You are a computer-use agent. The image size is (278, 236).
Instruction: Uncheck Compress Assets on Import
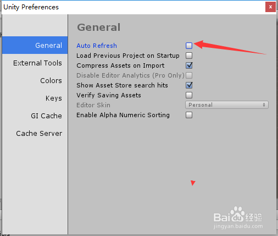click(x=189, y=65)
